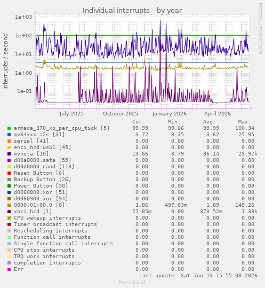Click the 'October 2025' x-axis label

121,114
